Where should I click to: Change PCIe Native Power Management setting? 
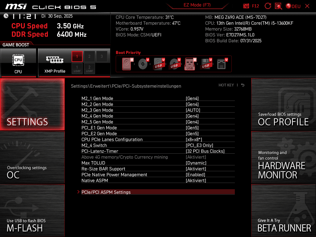pos(158,174)
